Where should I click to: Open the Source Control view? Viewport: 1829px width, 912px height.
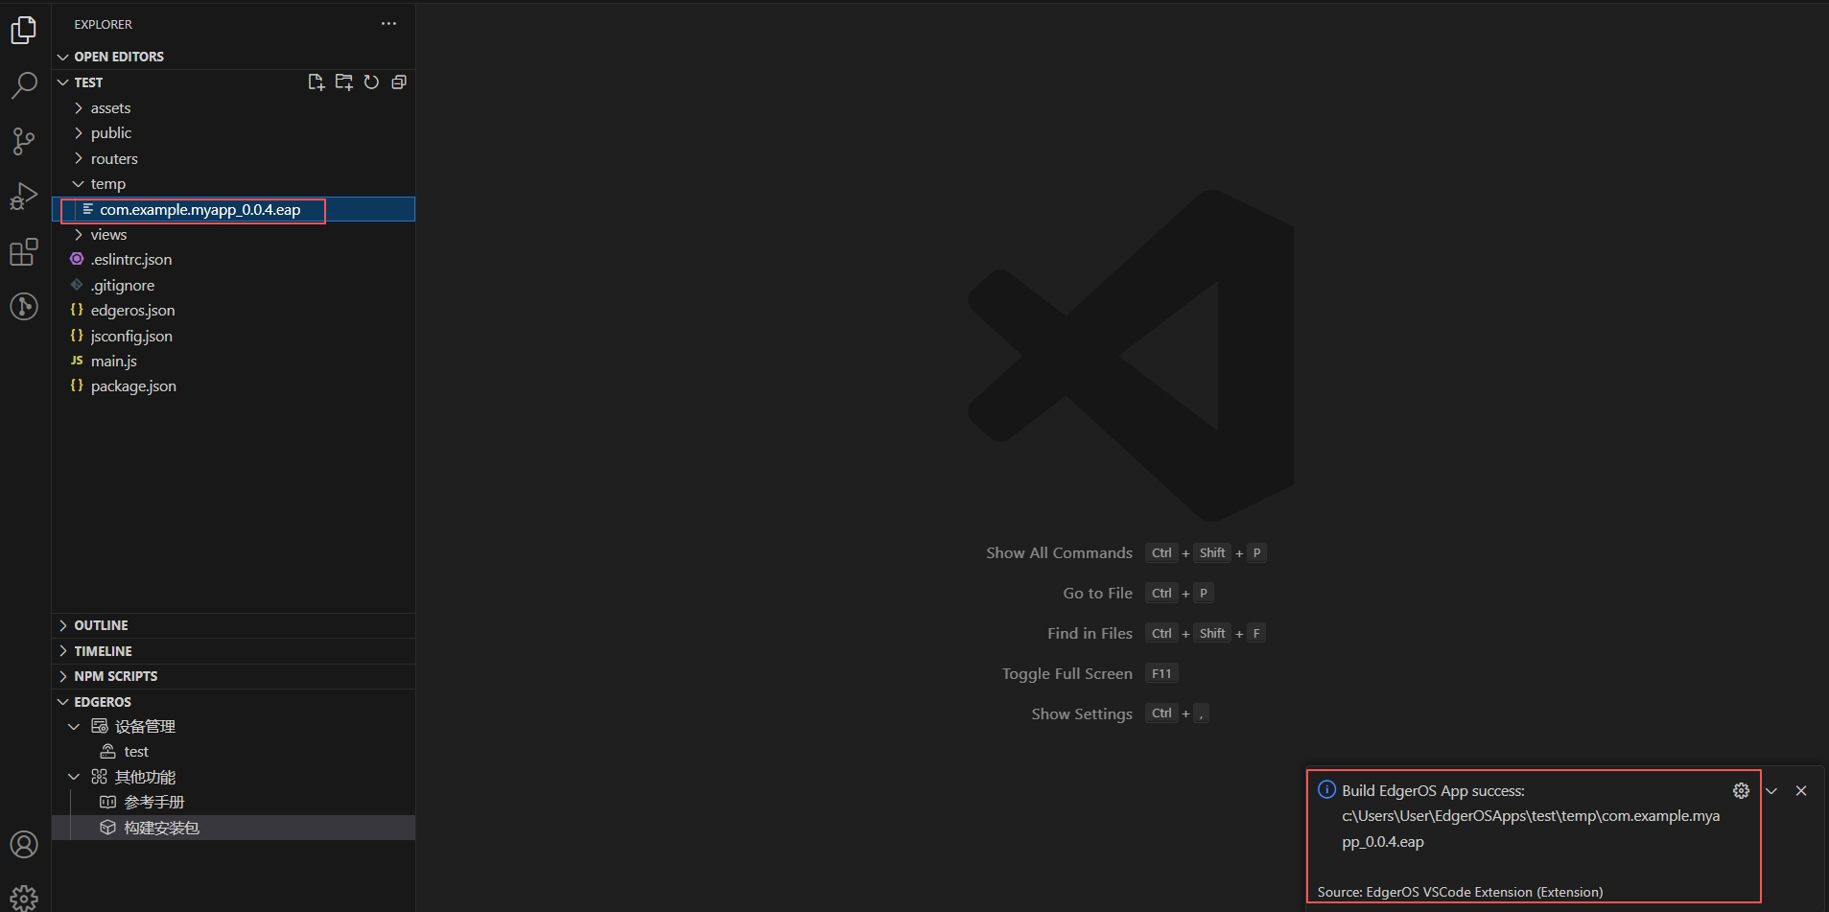(x=24, y=141)
